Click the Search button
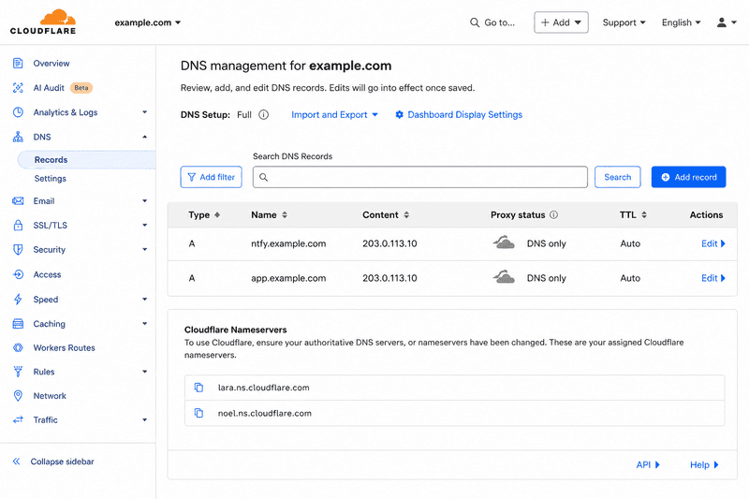The image size is (749, 499). point(618,177)
